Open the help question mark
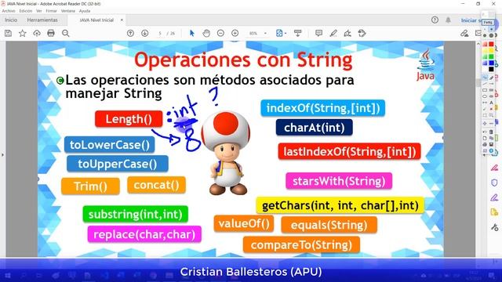 pos(435,20)
